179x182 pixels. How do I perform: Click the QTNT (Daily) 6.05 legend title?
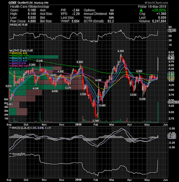(x=21, y=51)
